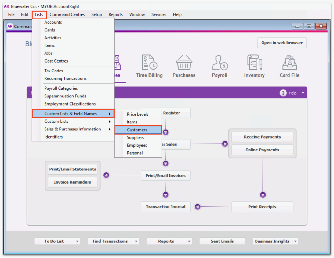
Task: Open Custom Lists & Field Names submenu
Action: (73, 114)
